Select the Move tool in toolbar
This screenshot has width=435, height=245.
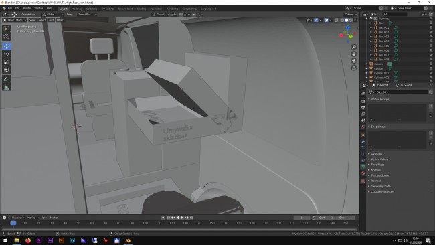tap(7, 46)
